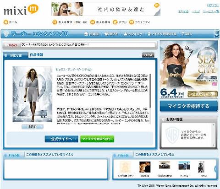Switch to the 作品情報 tab
This screenshot has width=220, height=189.
pyautogui.click(x=36, y=55)
